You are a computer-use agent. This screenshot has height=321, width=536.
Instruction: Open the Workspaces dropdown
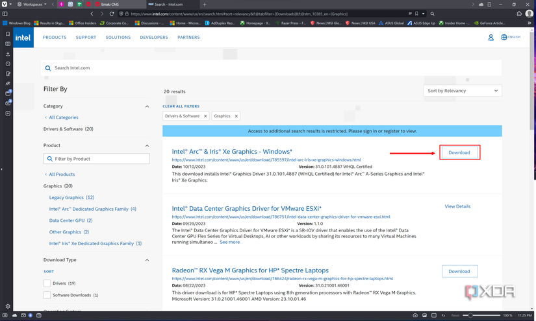[x=32, y=4]
